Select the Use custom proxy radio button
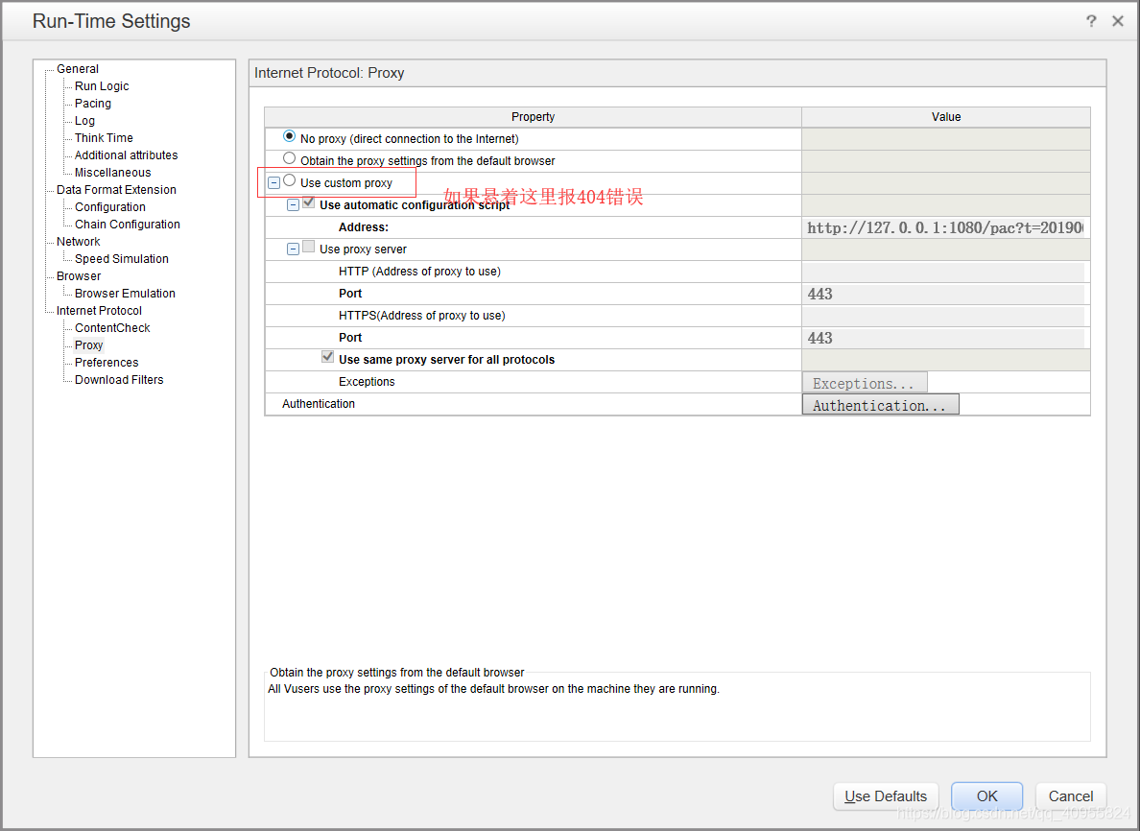The height and width of the screenshot is (831, 1140). 290,181
